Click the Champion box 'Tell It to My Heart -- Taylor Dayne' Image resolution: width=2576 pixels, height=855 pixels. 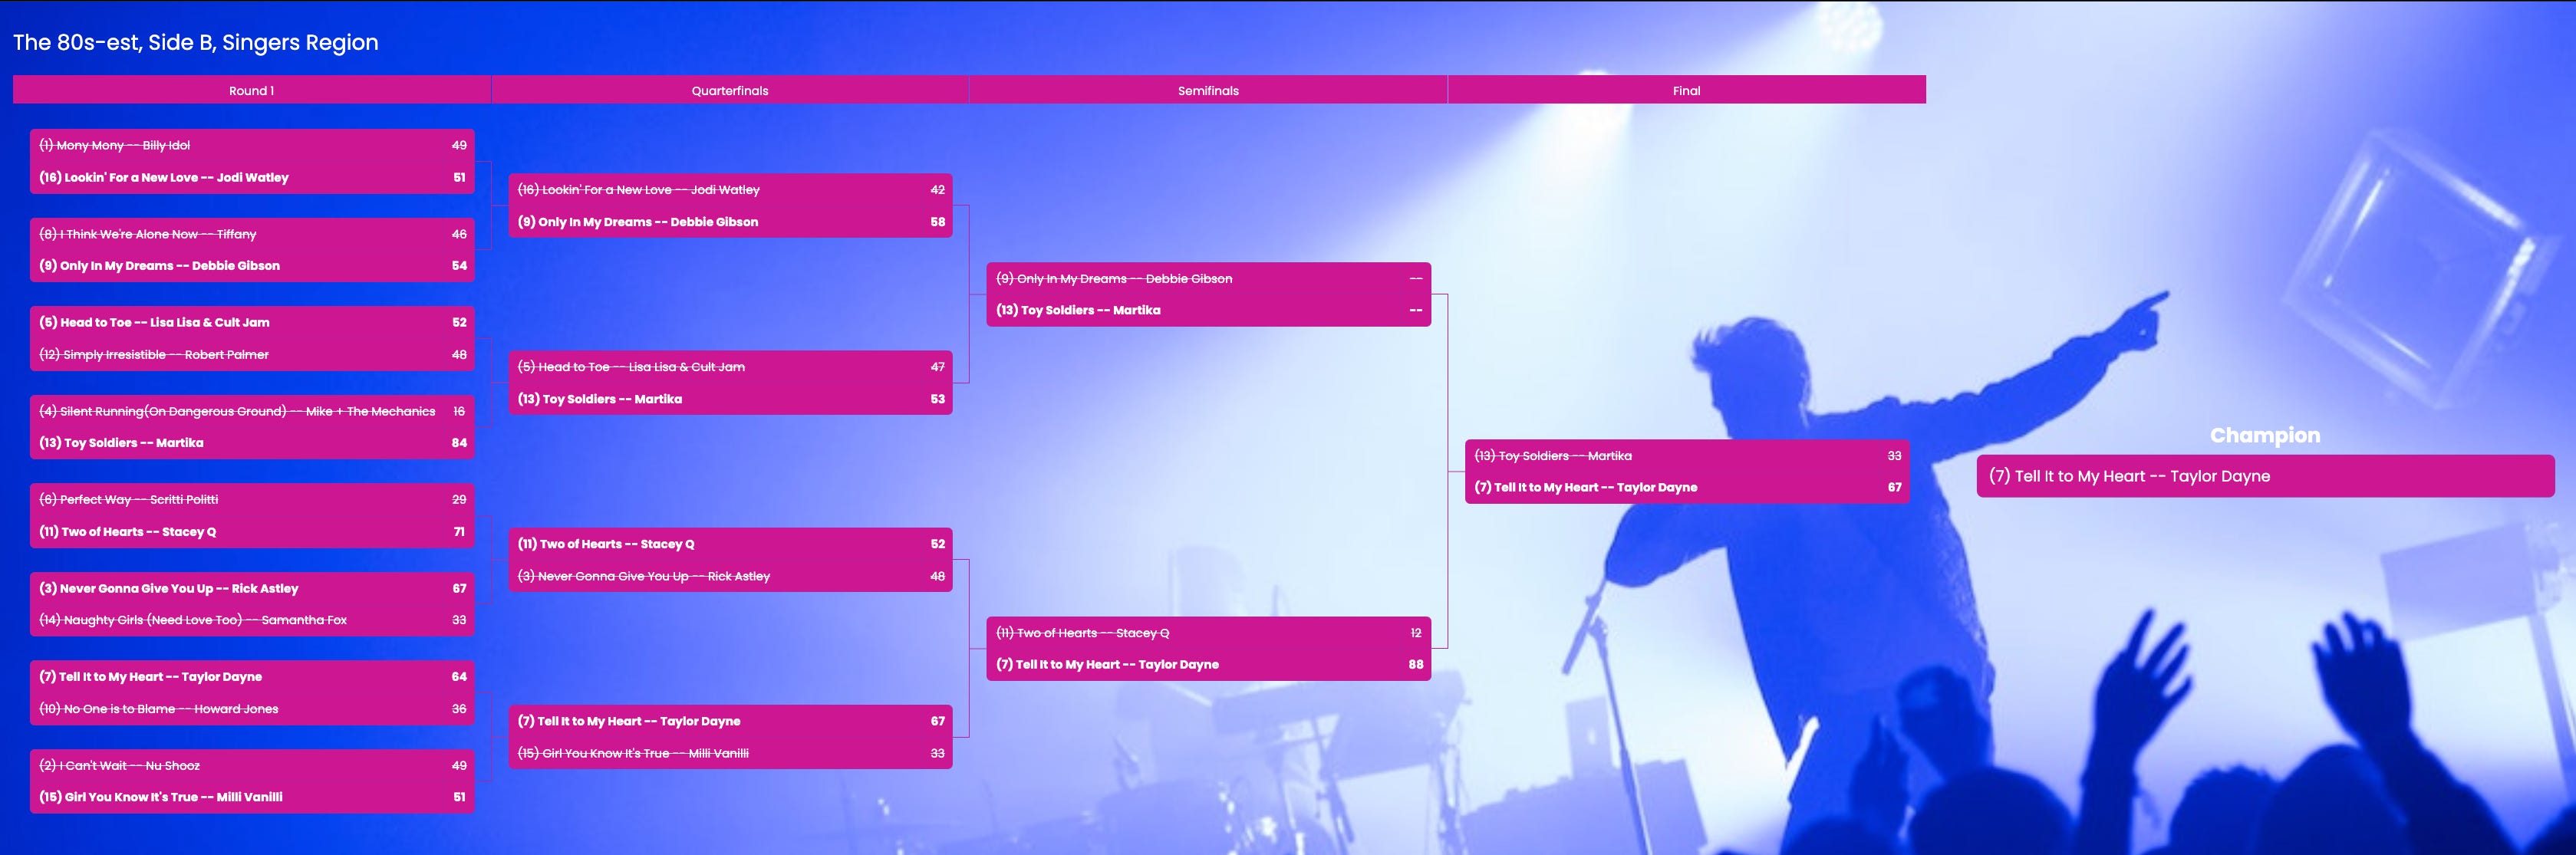(x=2265, y=476)
